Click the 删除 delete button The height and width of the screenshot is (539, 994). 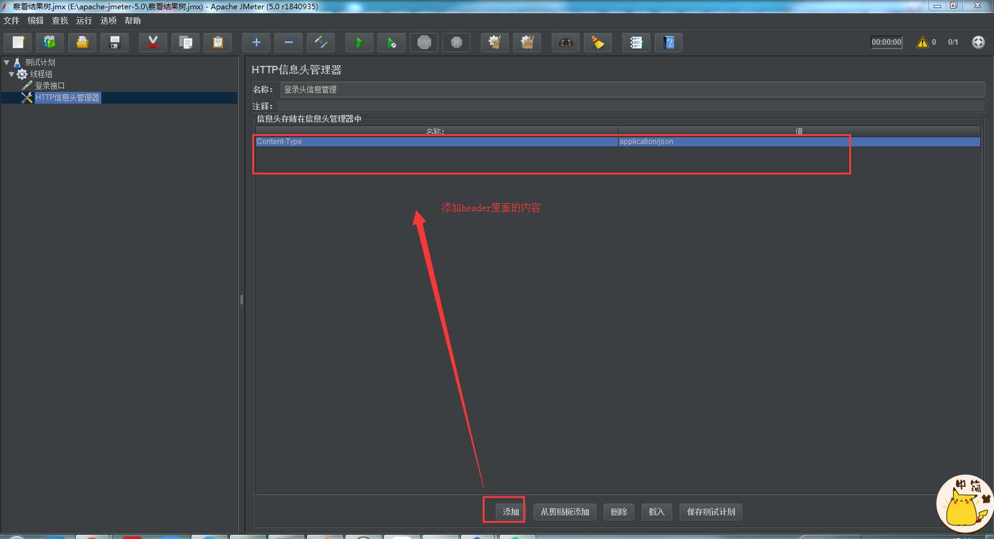(619, 512)
